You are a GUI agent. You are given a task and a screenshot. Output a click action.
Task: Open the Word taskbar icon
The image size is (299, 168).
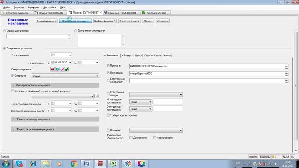coord(86,163)
